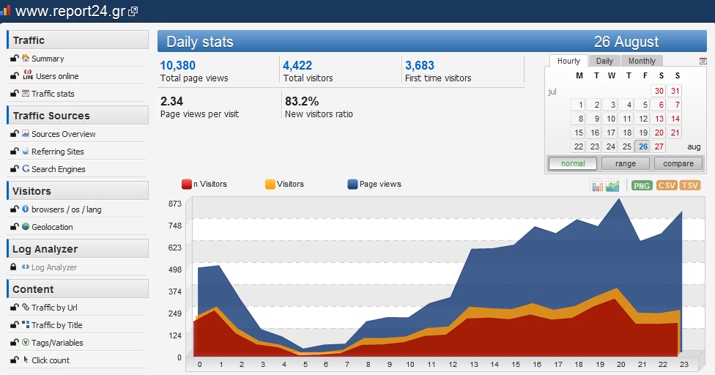Switch to the area chart view icon
Viewport: 715px width, 375px height.
pyautogui.click(x=612, y=185)
